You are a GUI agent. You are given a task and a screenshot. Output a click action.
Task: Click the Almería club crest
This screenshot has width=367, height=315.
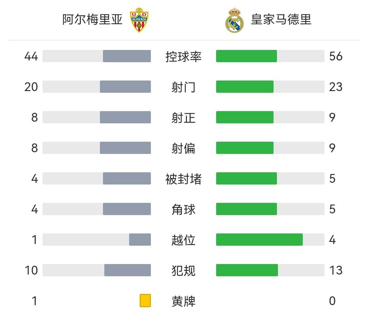(x=139, y=20)
